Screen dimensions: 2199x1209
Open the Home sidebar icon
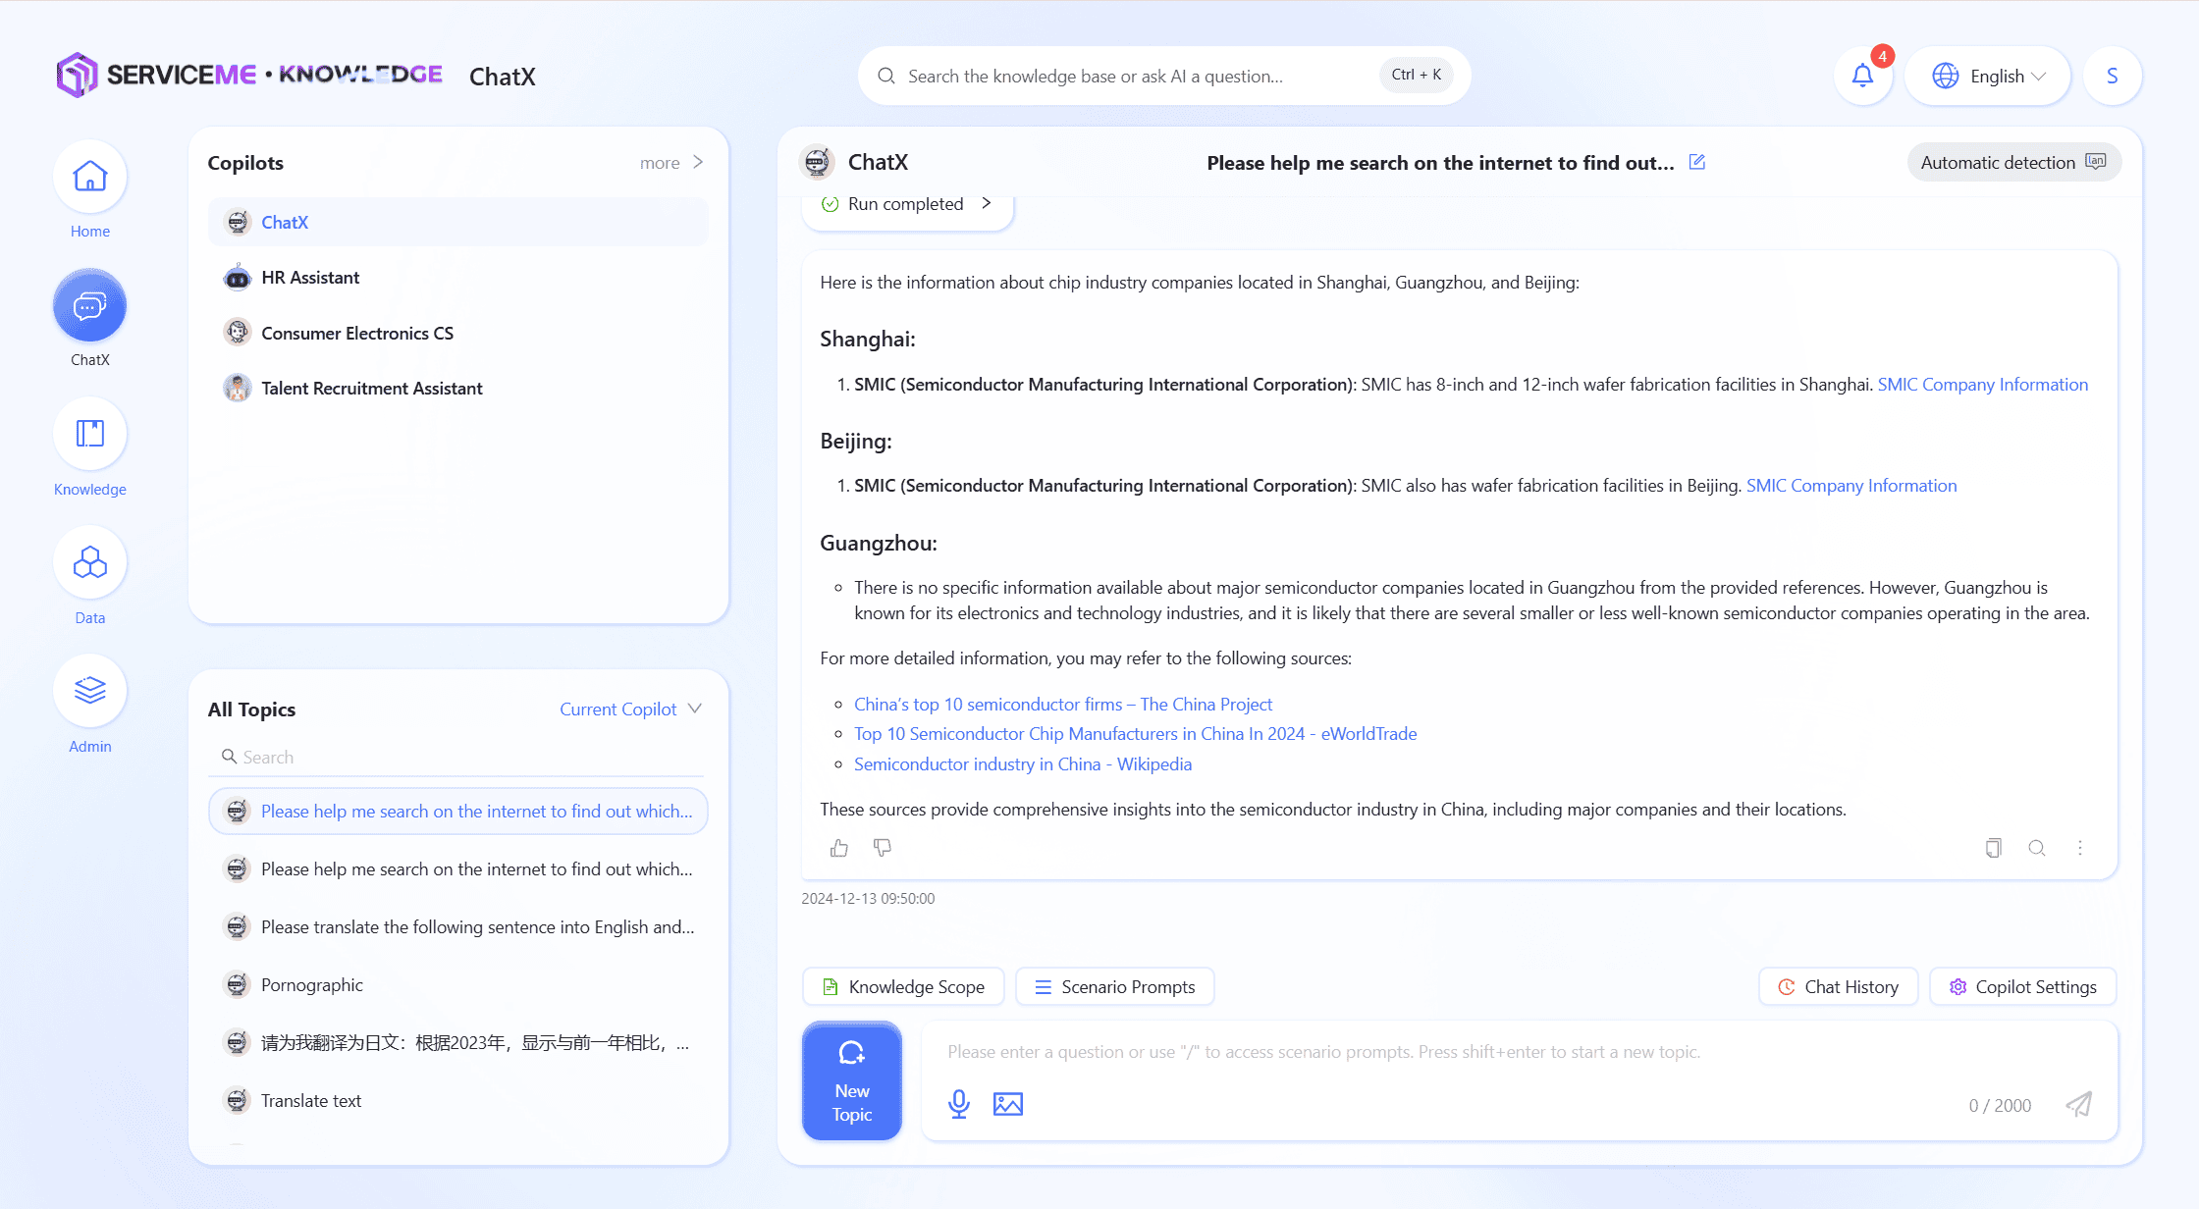click(89, 177)
